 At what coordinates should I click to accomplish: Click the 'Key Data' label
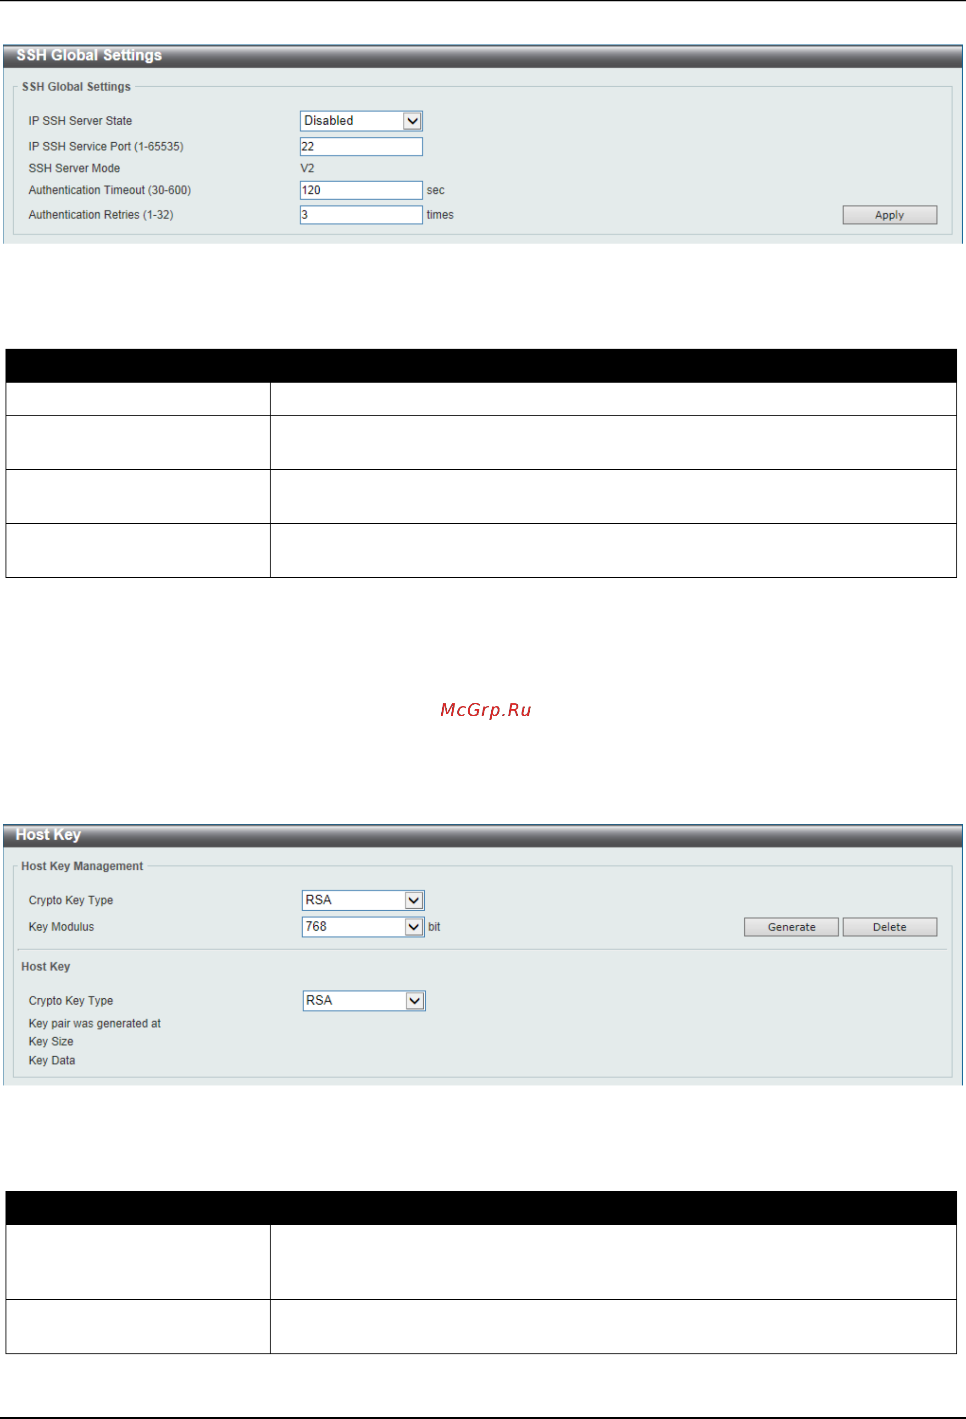[52, 1061]
